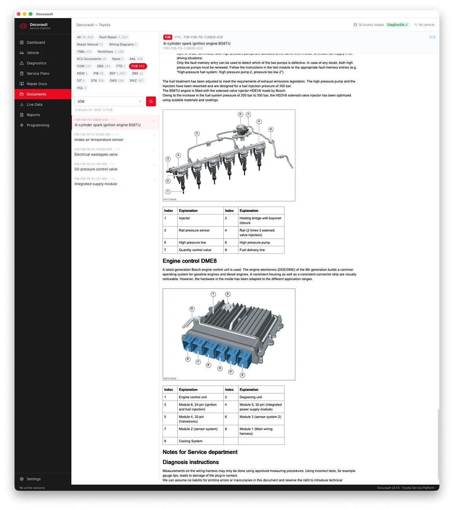Filter by ECU Documents 16
Image resolution: width=454 pixels, height=510 pixels.
(91, 59)
